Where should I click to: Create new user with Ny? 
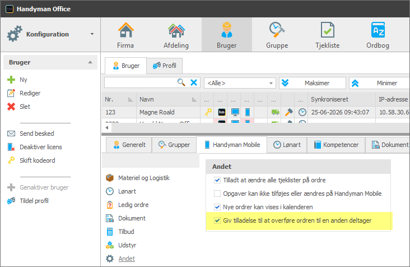pos(17,80)
